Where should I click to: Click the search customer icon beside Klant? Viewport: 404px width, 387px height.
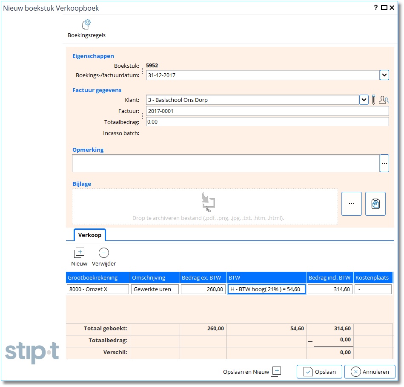384,100
